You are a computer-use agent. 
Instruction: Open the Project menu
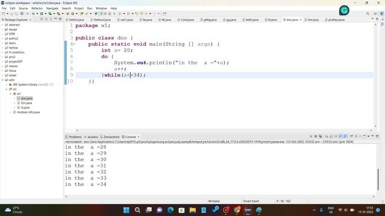coord(79,8)
